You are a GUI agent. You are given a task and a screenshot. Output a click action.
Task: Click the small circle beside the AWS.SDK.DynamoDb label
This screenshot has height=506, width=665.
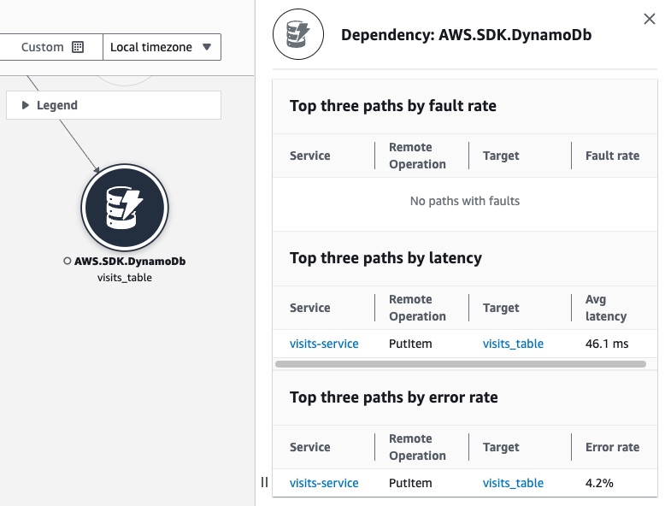(x=68, y=262)
